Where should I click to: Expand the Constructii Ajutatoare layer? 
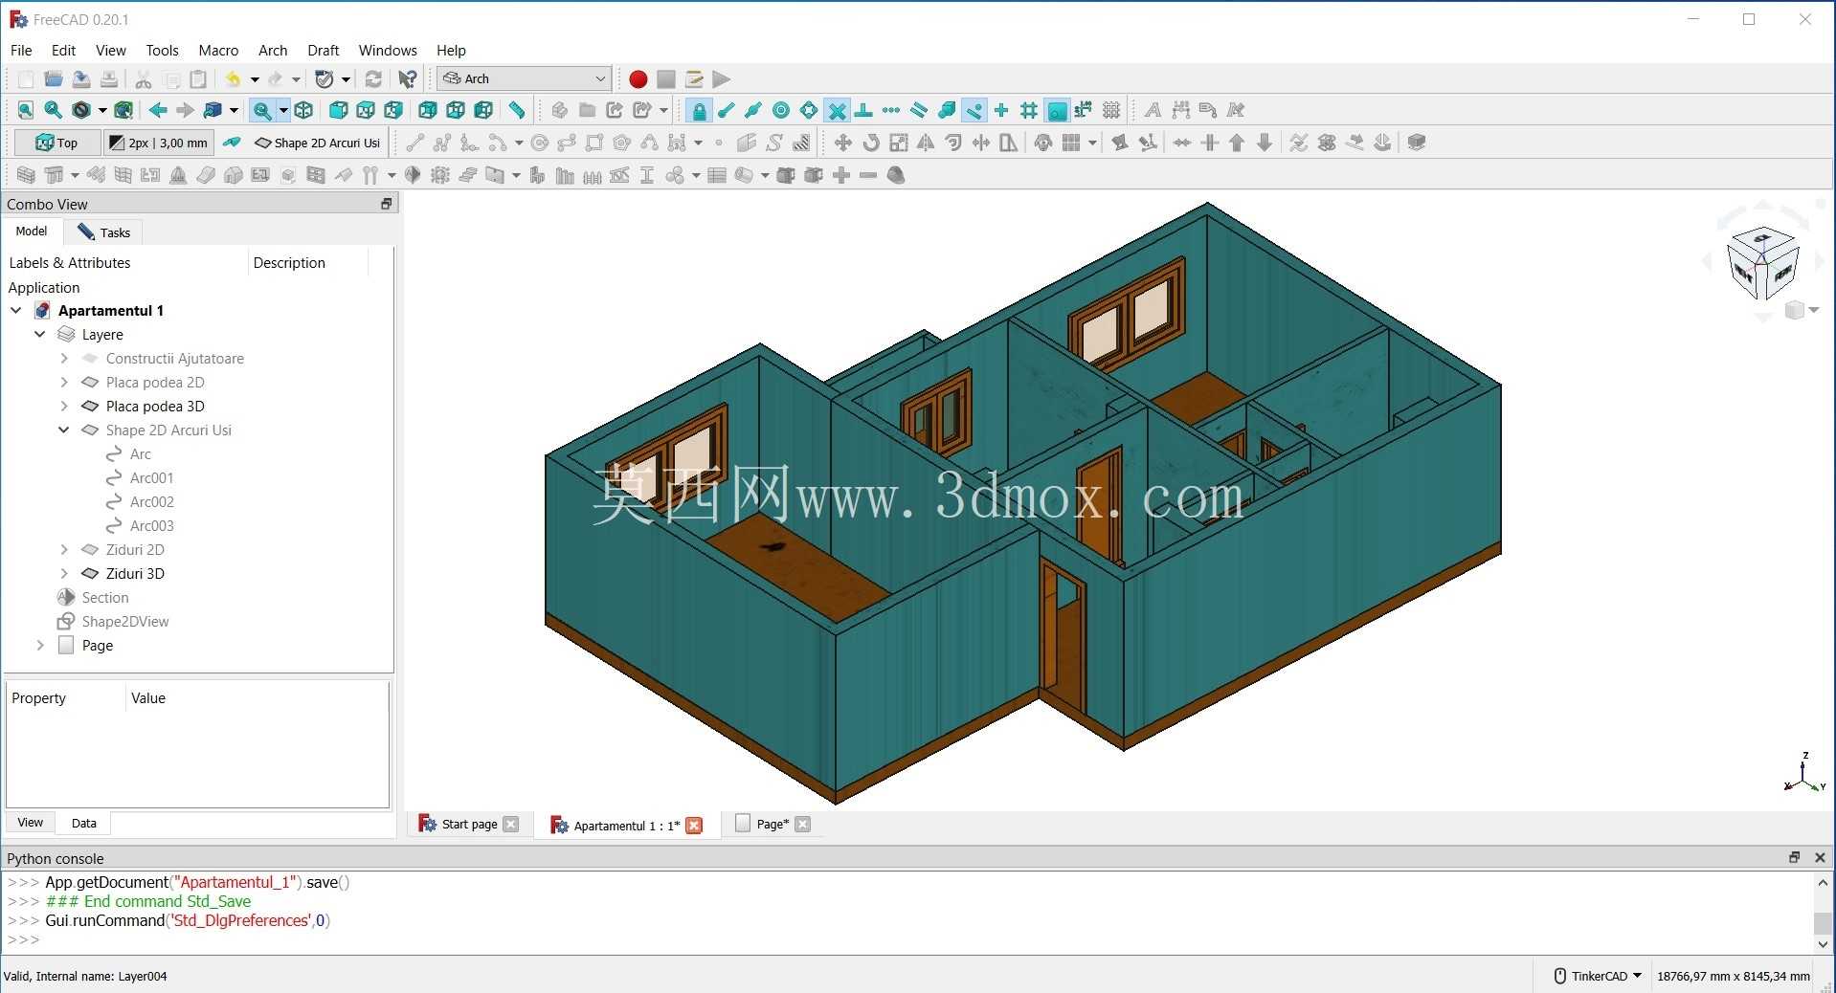64,358
